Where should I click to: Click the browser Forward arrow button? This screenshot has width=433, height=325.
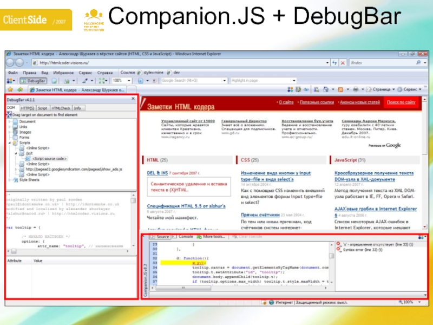[x=19, y=63]
